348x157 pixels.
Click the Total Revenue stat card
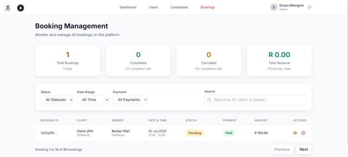tap(279, 60)
